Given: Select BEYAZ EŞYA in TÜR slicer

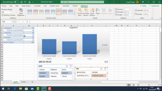Looking at the screenshot, I should point(83,72).
